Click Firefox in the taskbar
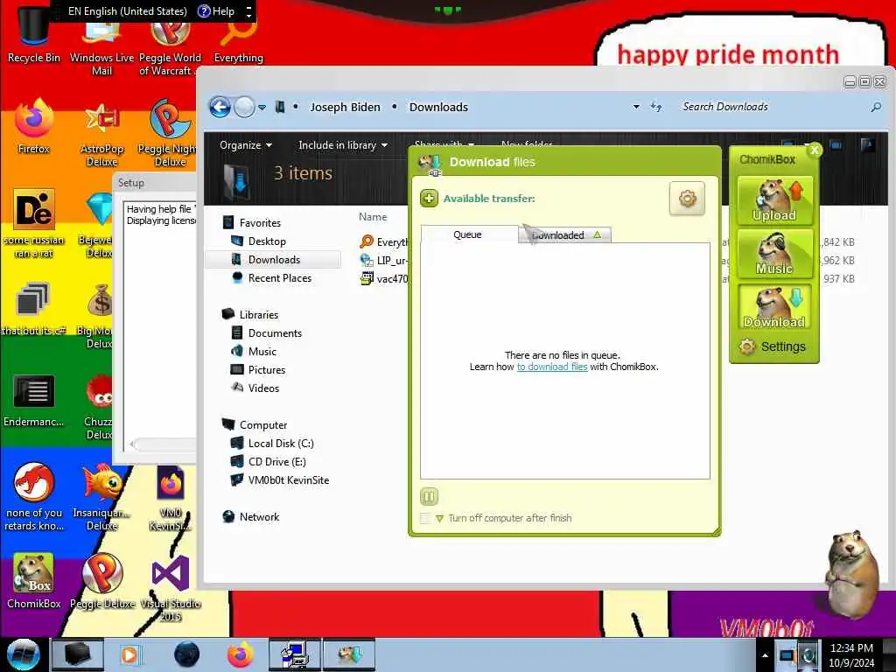The width and height of the screenshot is (896, 672). [x=241, y=654]
